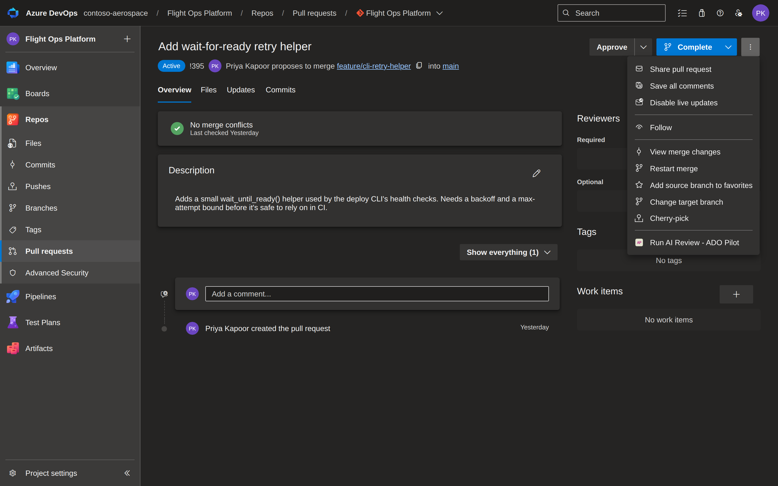The width and height of the screenshot is (778, 486).
Task: Open Boards in the sidebar
Action: (x=70, y=93)
